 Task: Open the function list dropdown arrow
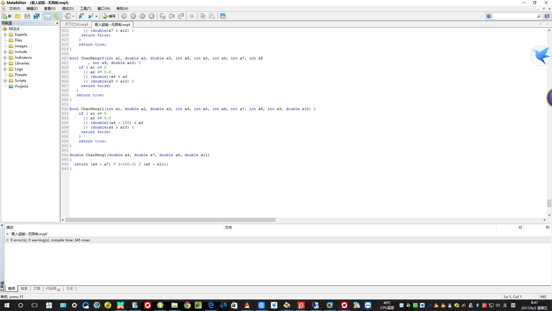(96, 16)
